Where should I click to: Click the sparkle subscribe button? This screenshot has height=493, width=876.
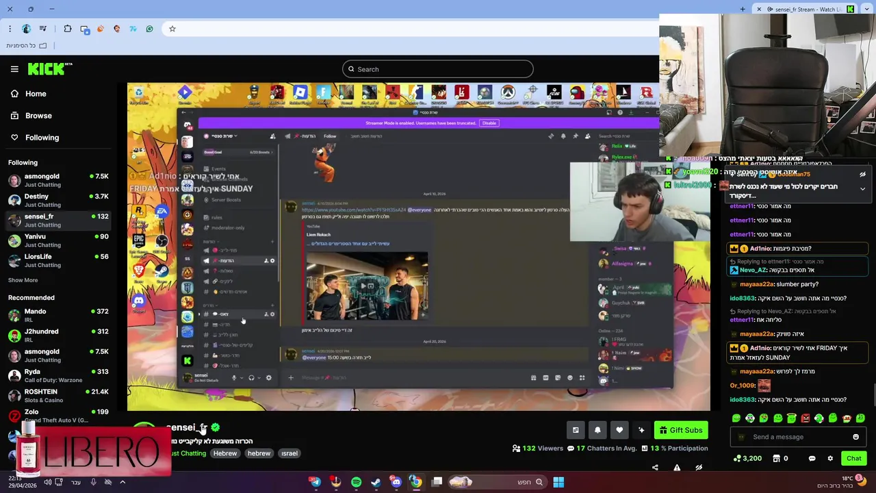click(641, 430)
